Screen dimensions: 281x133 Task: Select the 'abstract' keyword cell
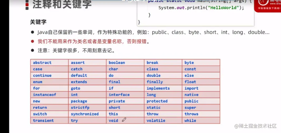(x=49, y=63)
